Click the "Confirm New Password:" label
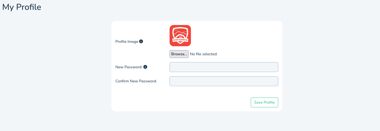 136,81
